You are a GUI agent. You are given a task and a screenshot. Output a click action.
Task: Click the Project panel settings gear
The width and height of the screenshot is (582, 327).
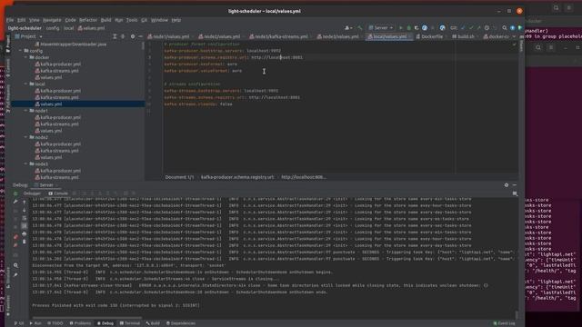[x=133, y=36]
